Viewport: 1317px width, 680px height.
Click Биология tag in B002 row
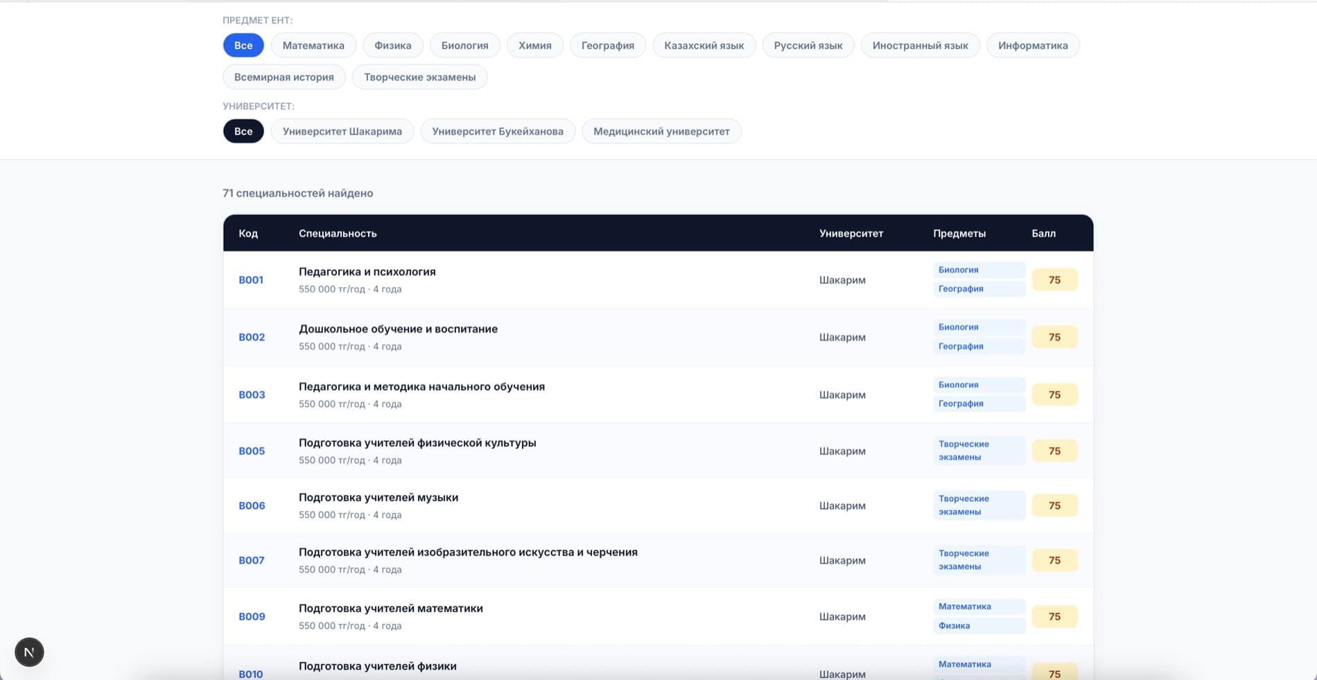pos(979,327)
